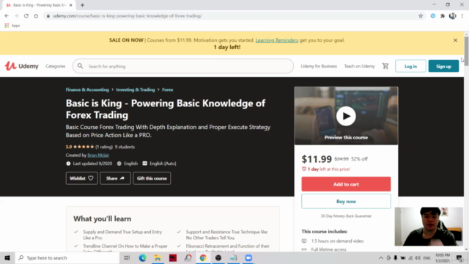Click the Log in button
This screenshot has width=469, height=264.
pyautogui.click(x=410, y=66)
